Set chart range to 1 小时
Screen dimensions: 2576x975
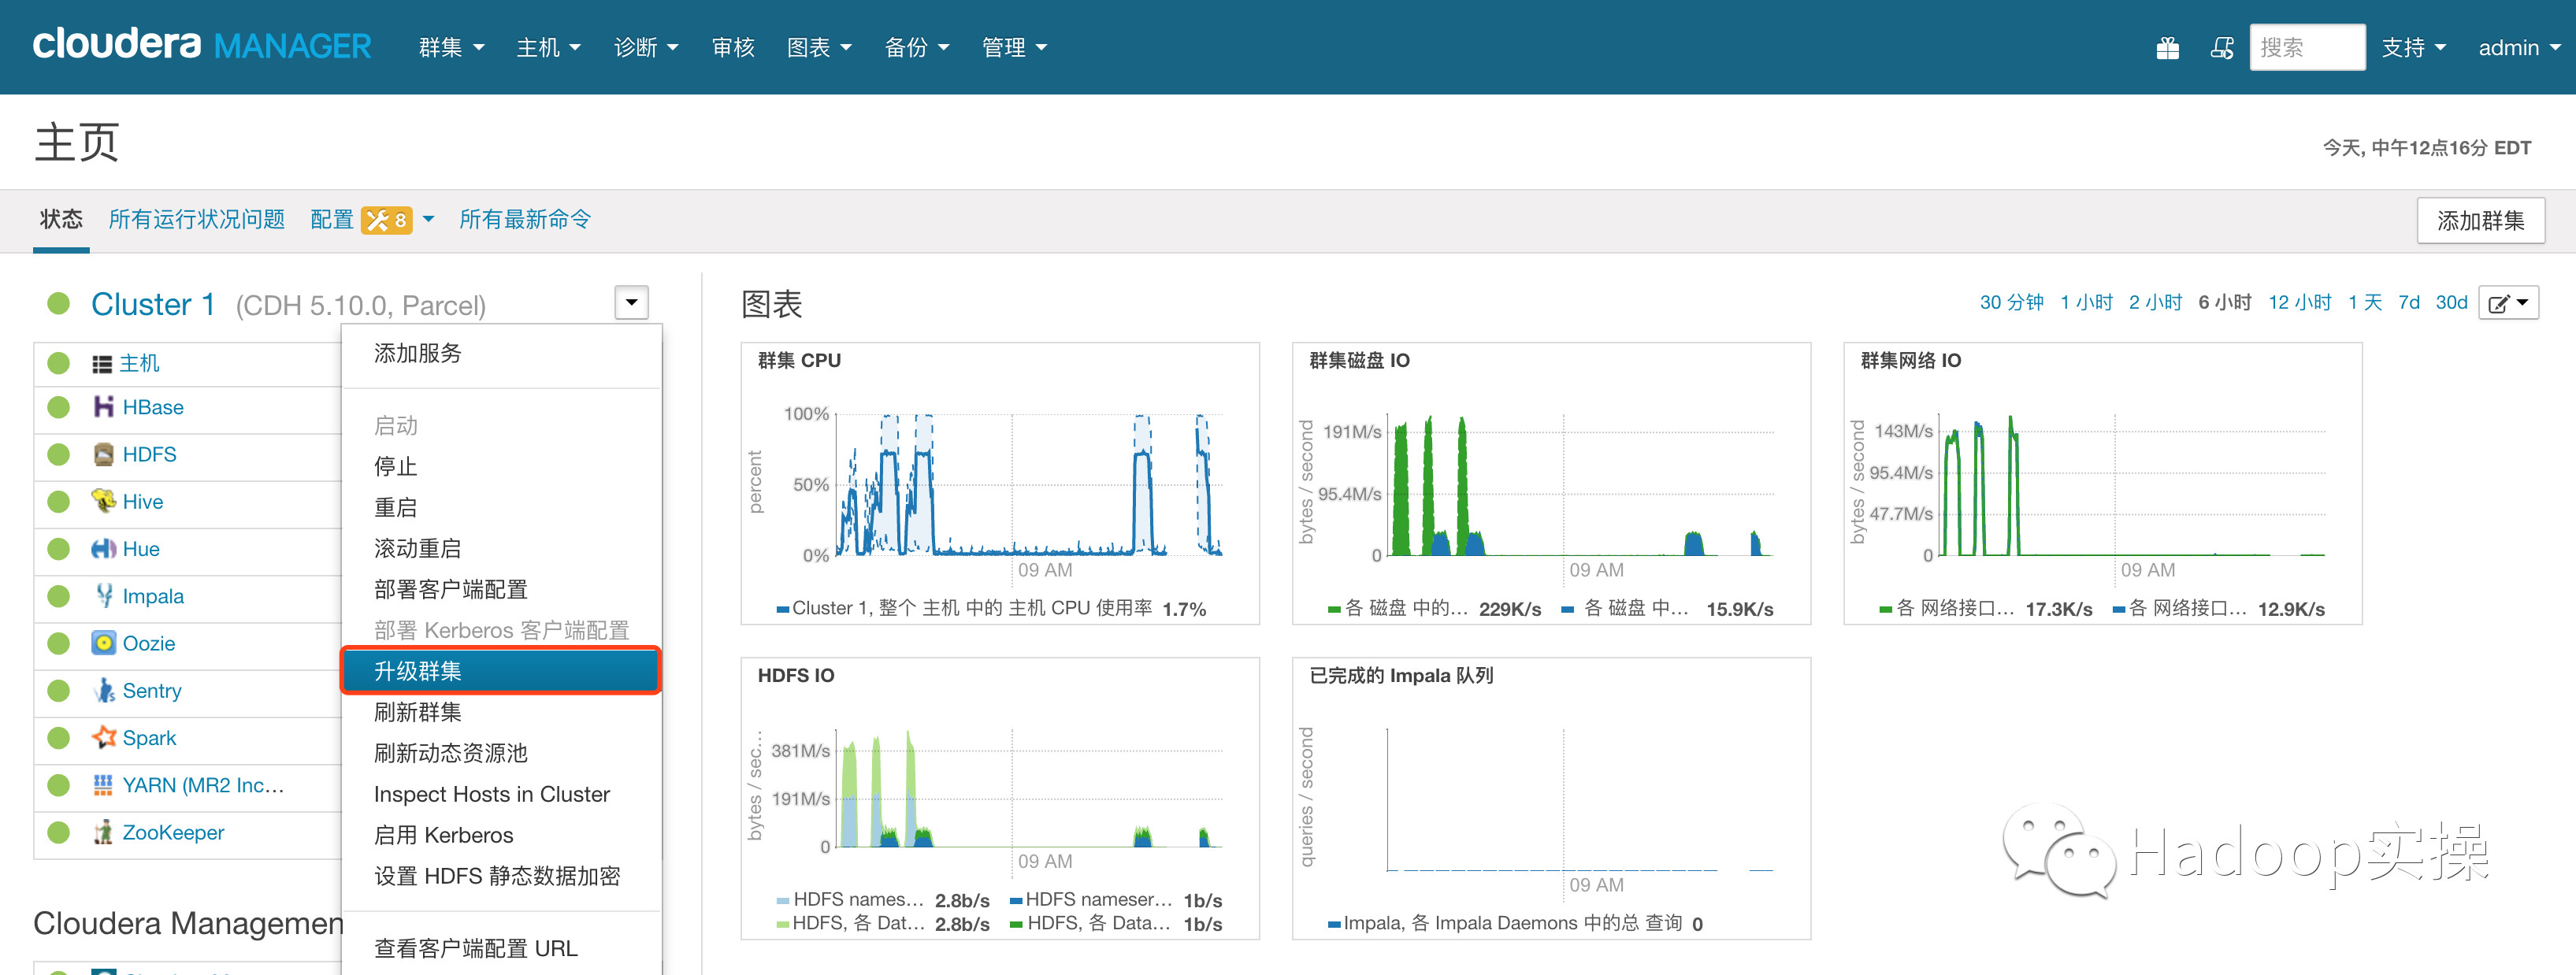click(x=2087, y=302)
